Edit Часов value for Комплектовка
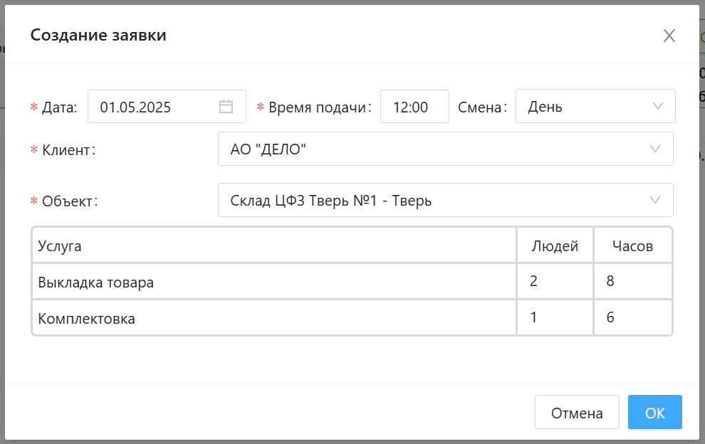The image size is (705, 444). (632, 318)
